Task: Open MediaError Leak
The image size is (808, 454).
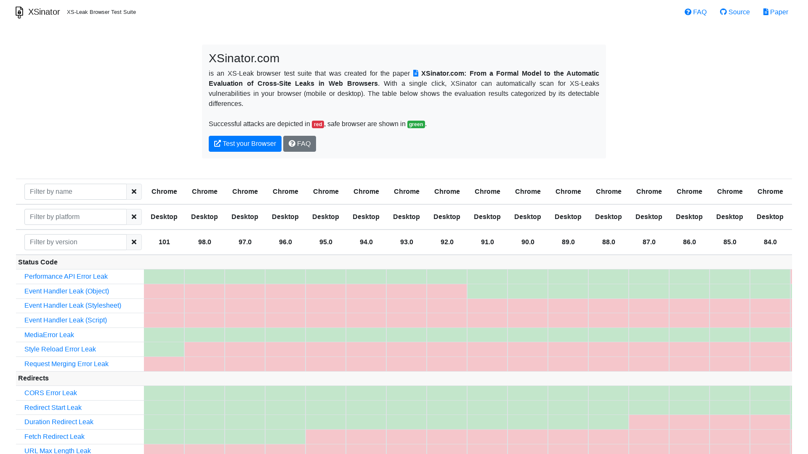Action: [x=49, y=335]
